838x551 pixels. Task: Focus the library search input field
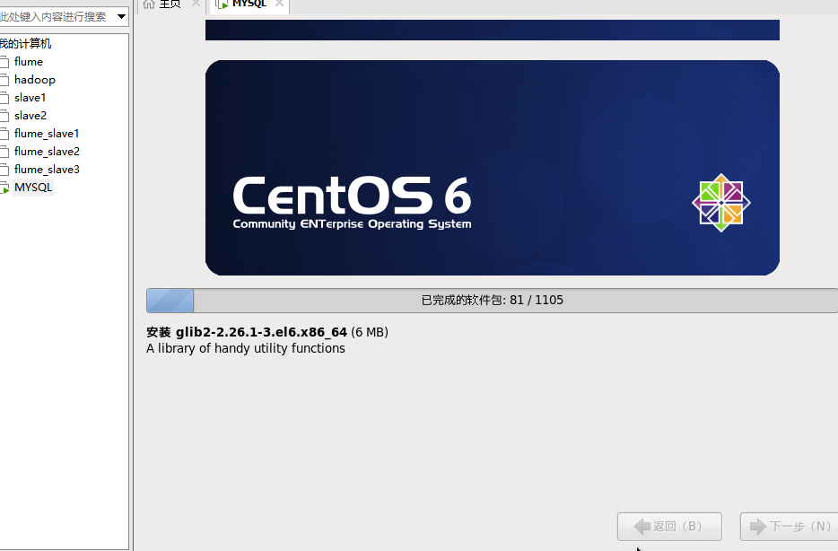pyautogui.click(x=57, y=16)
